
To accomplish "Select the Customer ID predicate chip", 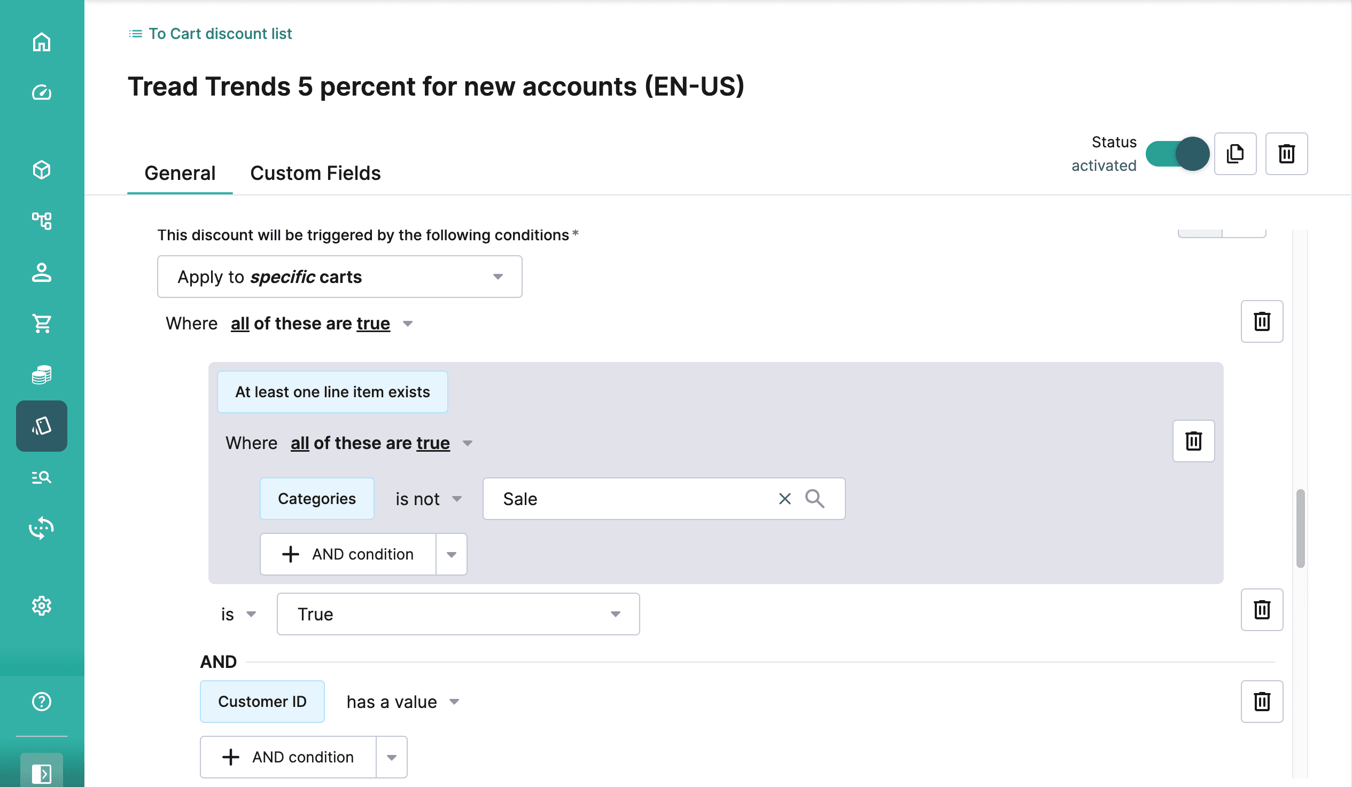I will coord(262,701).
